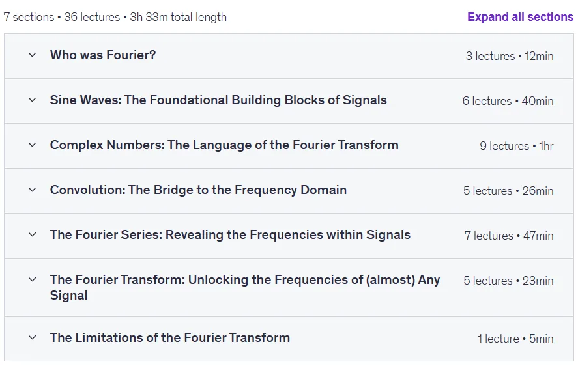
Task: Select the Who was Fourier? section title
Action: tap(103, 55)
